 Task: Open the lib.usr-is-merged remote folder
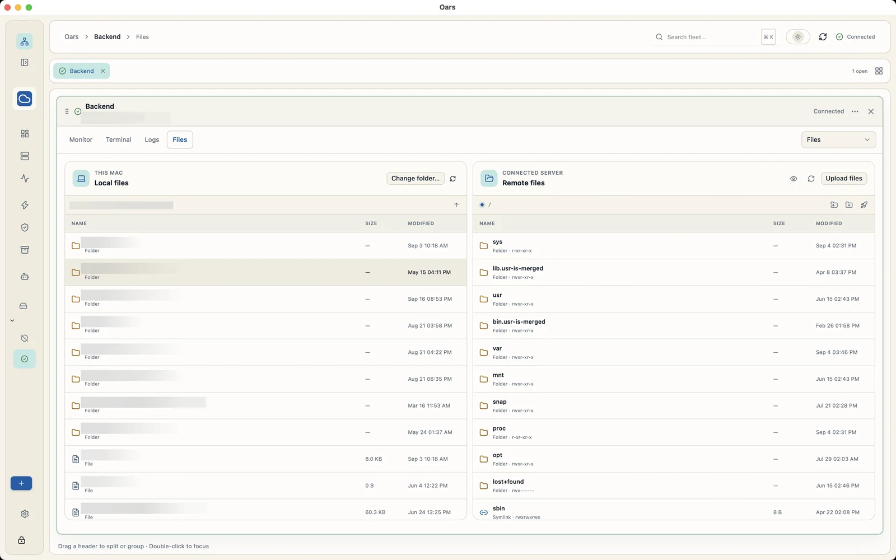674,273
